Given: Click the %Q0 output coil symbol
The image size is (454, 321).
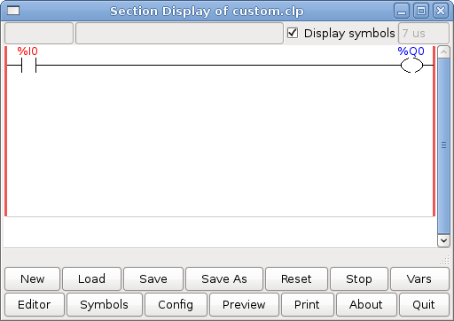Looking at the screenshot, I should click(411, 66).
